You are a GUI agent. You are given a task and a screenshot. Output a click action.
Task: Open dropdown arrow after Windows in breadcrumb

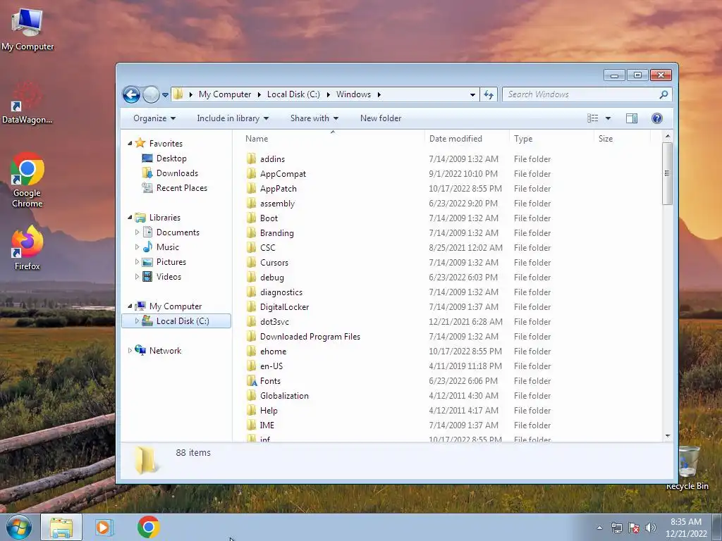tap(379, 94)
